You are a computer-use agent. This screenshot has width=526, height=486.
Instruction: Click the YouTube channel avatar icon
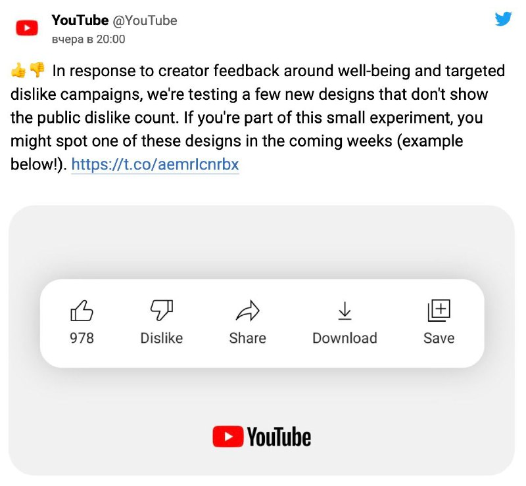[26, 27]
